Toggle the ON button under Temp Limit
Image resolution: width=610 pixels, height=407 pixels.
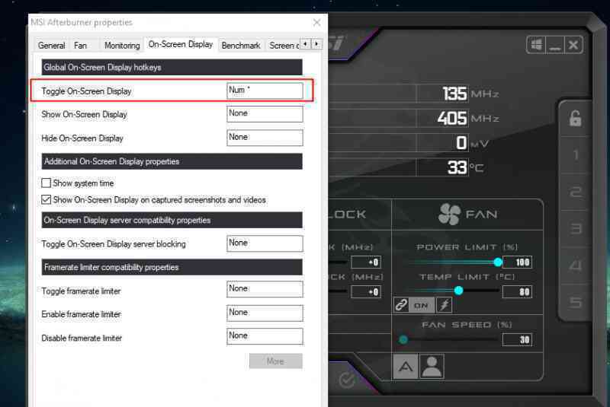(422, 305)
